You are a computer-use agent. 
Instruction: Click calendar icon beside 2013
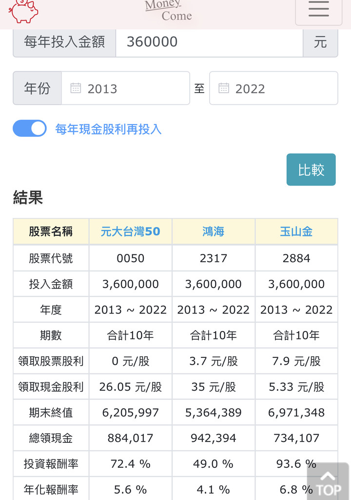[x=76, y=88]
